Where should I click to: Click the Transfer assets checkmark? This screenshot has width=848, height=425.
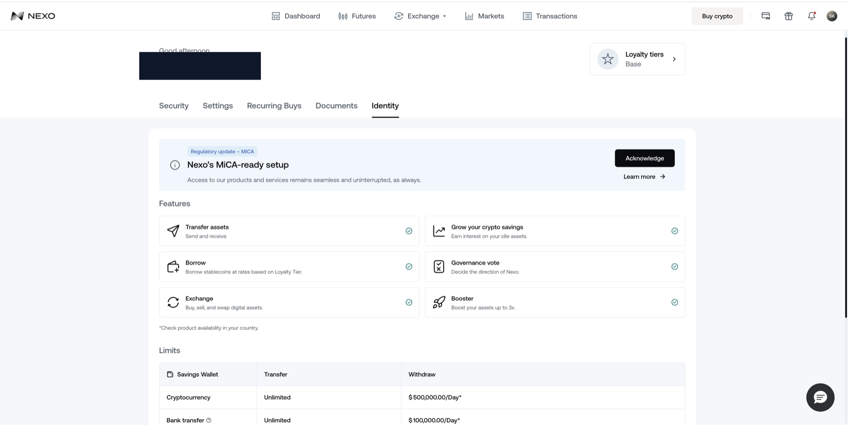[x=409, y=231]
